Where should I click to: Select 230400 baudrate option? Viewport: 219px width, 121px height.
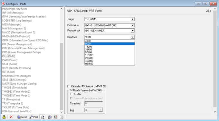110,58
